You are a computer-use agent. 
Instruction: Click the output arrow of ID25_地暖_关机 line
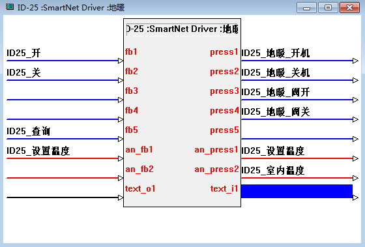355,80
